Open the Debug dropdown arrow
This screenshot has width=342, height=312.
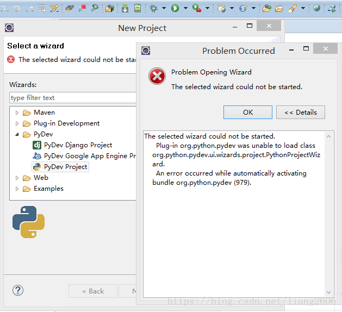pyautogui.click(x=164, y=8)
